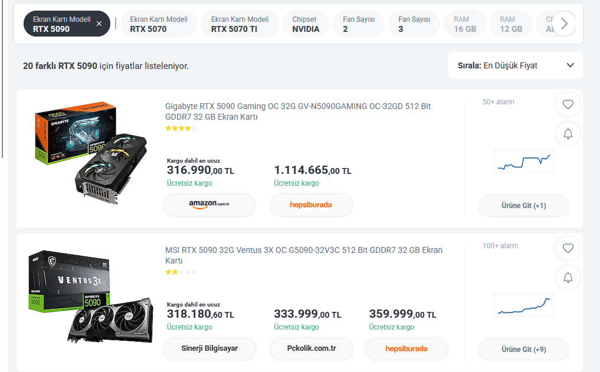This screenshot has height=372, width=600.
Task: Open the Sırala En Düşük Fiyat dropdown
Action: point(516,65)
